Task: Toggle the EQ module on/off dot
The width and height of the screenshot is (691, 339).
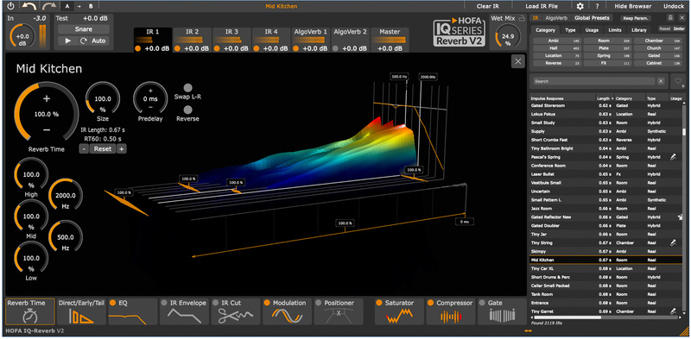Action: pos(112,303)
